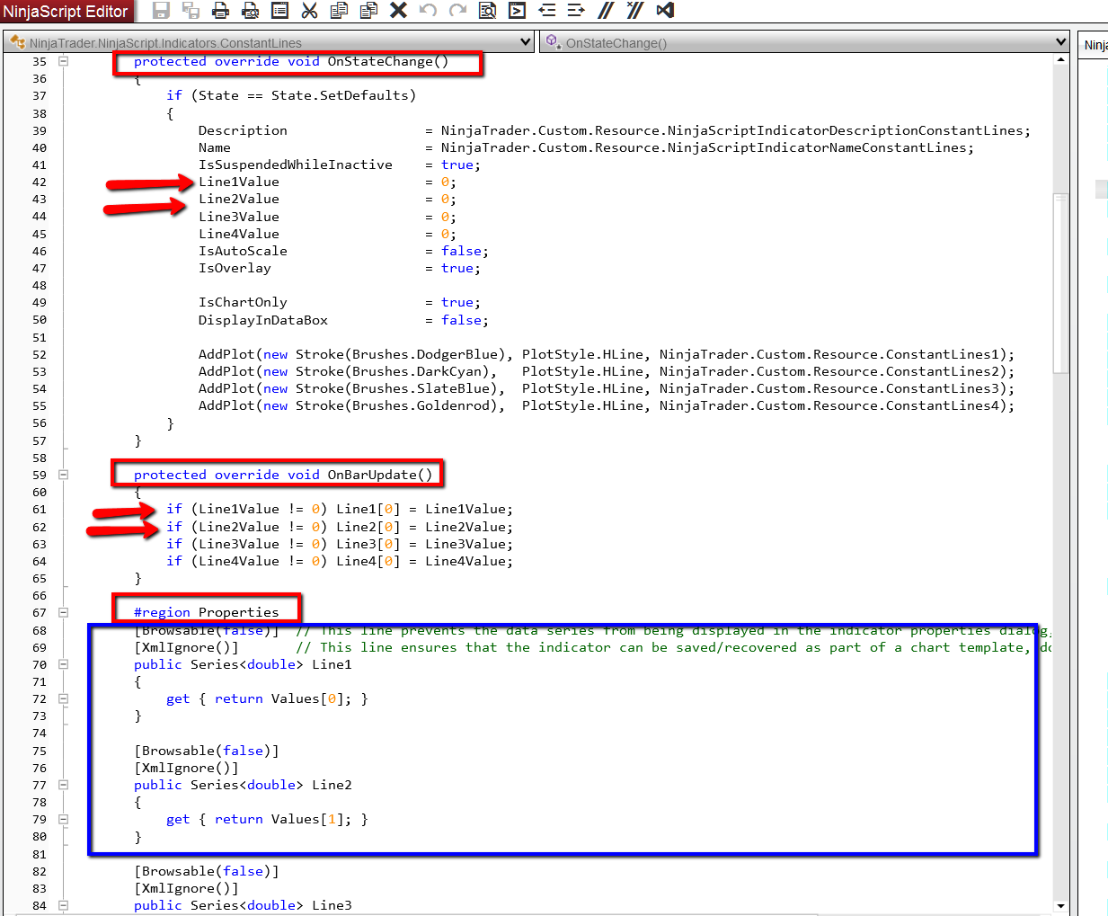Click 'Brushes.Goldenrod' on line 55
The width and height of the screenshot is (1108, 916).
tap(424, 405)
